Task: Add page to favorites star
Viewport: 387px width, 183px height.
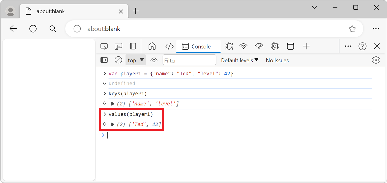Action: (x=352, y=29)
